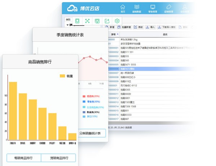Screen dimensions: 216x166
Task: Click the green share export icon
Action: (107, 21)
